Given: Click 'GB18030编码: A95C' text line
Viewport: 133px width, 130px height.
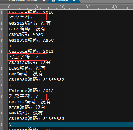Looking at the screenshot, I should (31, 40).
